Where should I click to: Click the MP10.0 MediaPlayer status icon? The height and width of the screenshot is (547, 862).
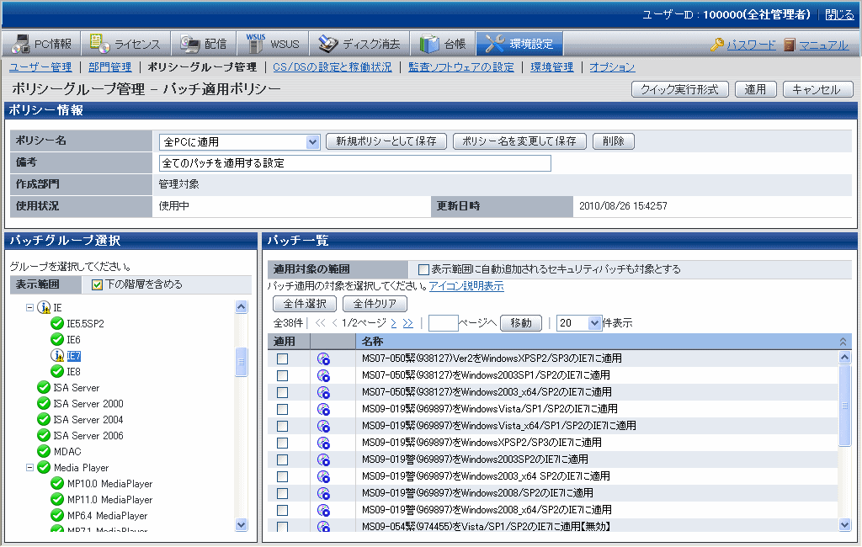click(x=57, y=484)
